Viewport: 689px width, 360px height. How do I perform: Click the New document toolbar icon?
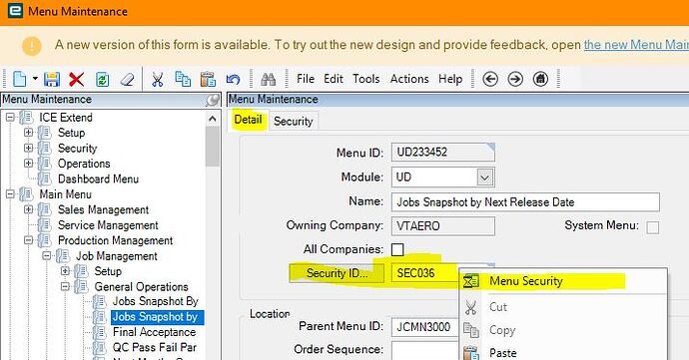tap(20, 80)
